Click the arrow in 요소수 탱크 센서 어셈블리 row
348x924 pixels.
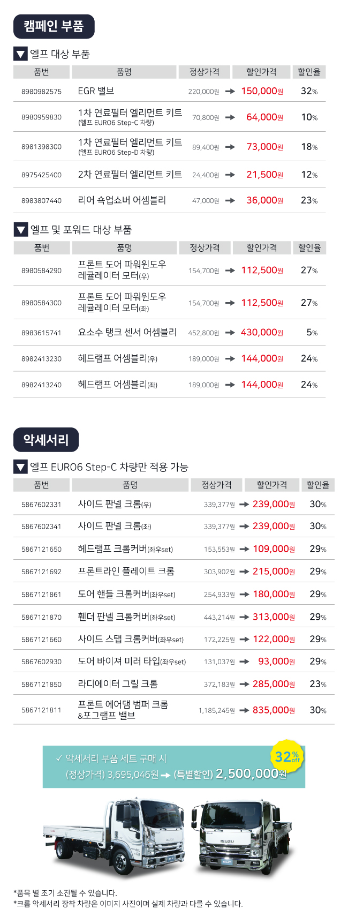tap(230, 333)
